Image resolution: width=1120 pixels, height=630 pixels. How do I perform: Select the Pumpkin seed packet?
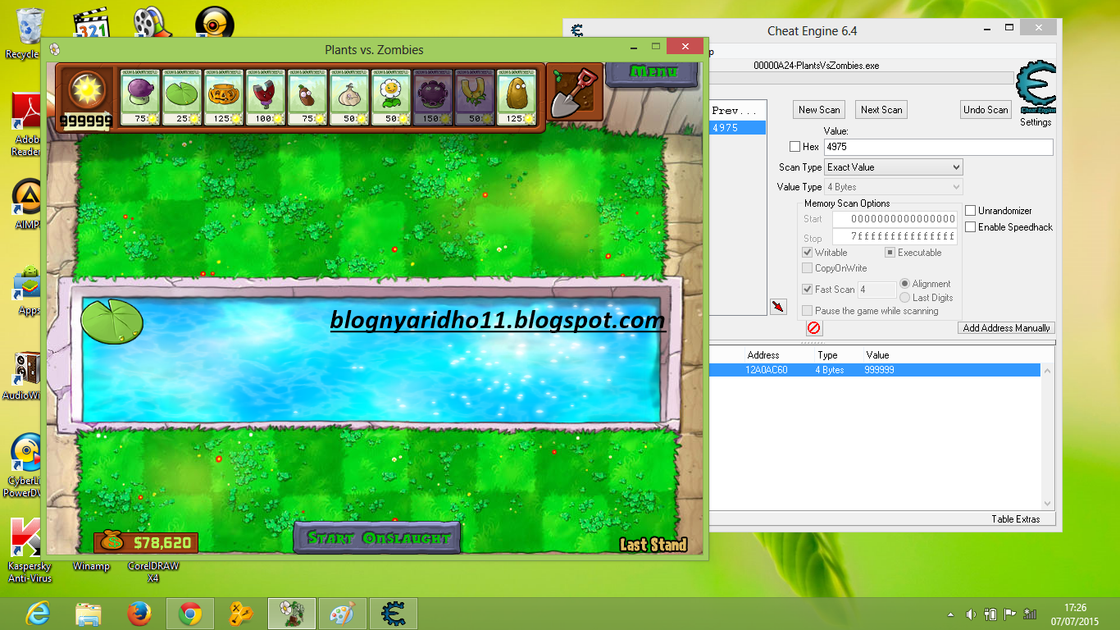224,97
